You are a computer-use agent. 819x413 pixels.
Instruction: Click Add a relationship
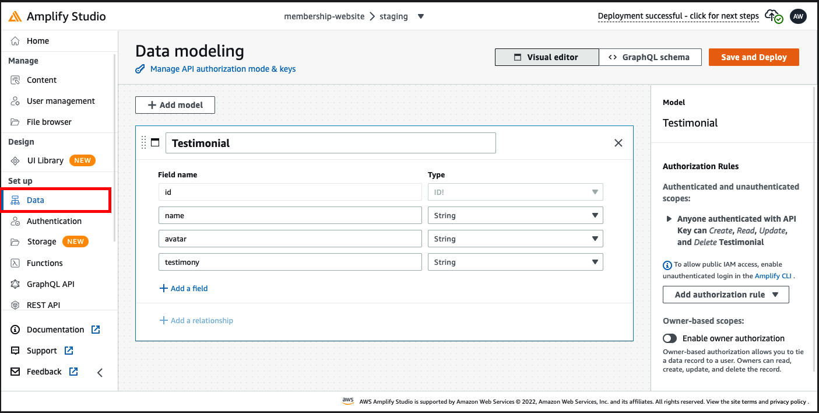coord(196,320)
